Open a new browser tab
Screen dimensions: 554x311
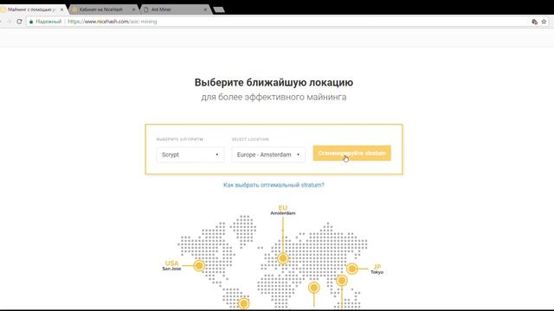point(219,10)
